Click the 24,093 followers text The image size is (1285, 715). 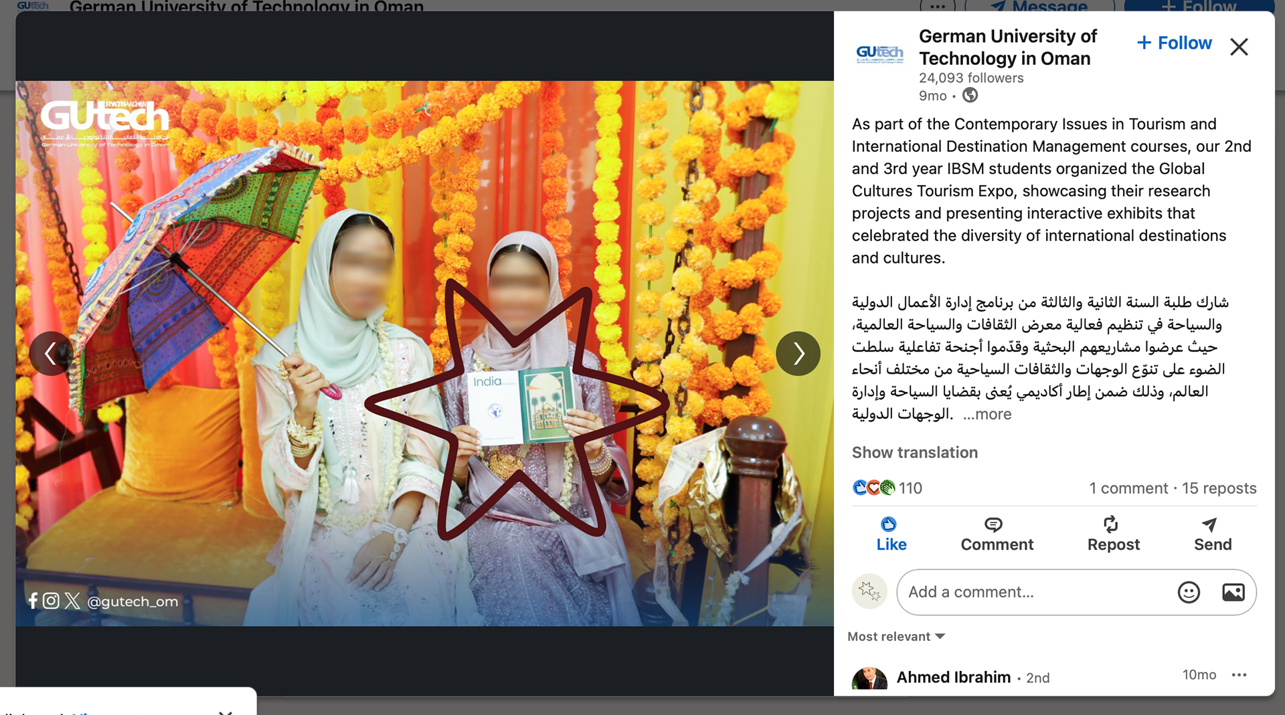coord(970,78)
